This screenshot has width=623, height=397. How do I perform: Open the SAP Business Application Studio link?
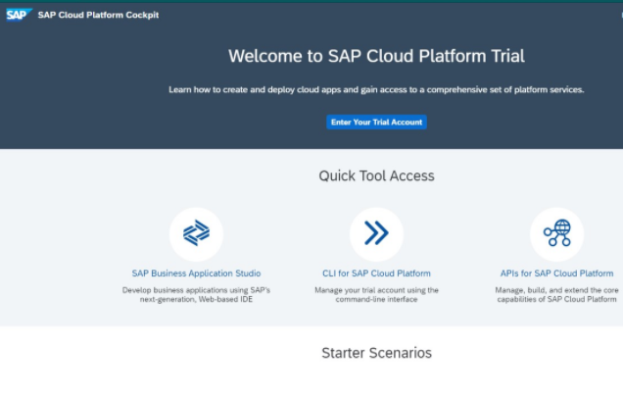coord(196,273)
